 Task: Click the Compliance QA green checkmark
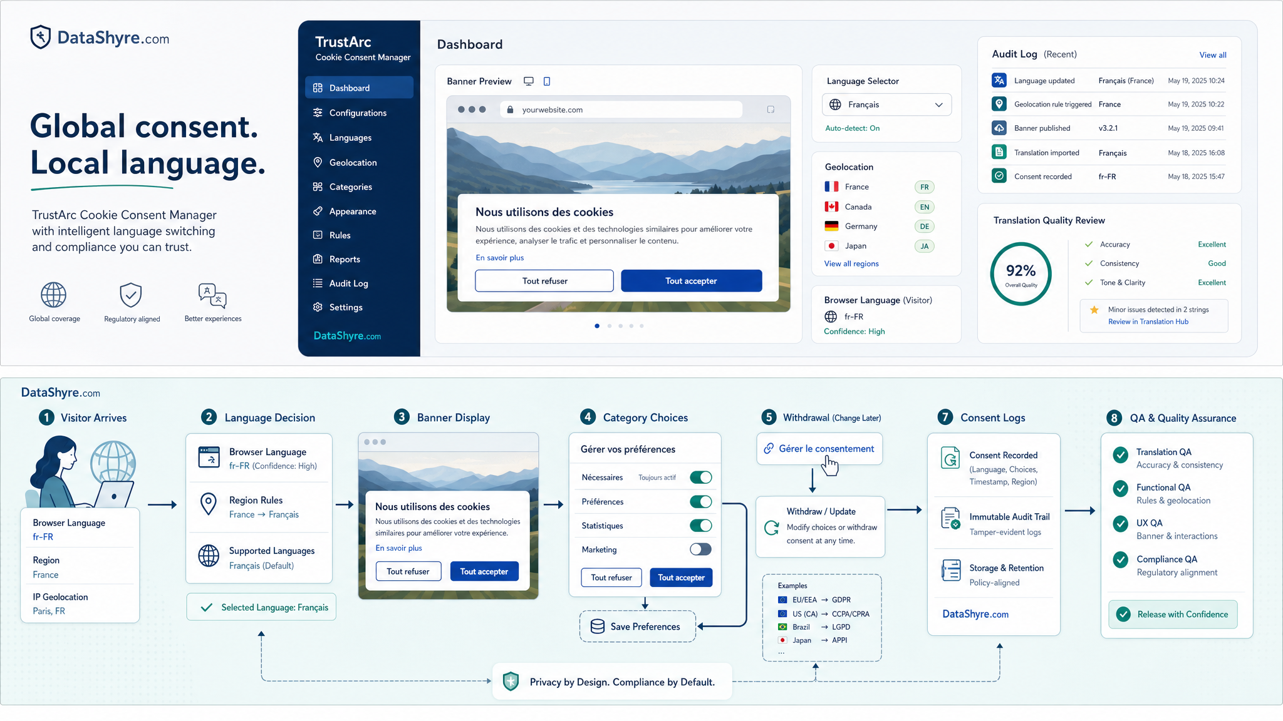click(x=1121, y=560)
